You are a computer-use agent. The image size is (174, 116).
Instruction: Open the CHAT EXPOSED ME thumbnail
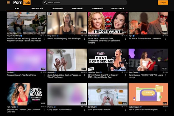(x=108, y=60)
